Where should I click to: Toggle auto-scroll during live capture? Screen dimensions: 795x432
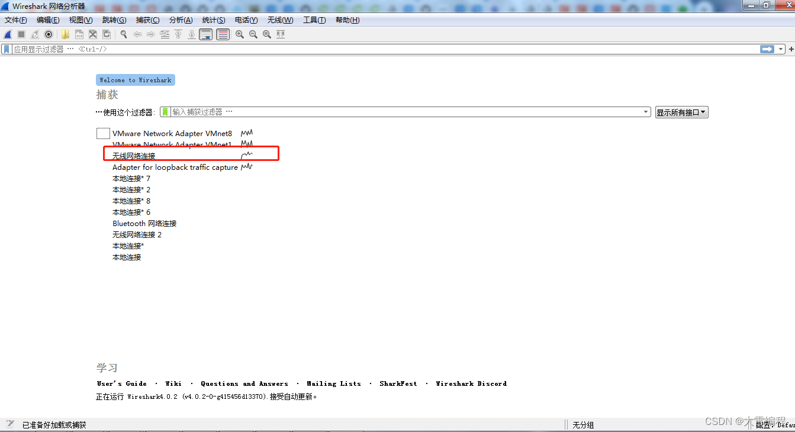tap(206, 34)
